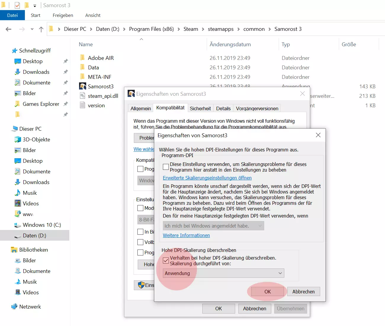Viewport: 385px width, 326px height.
Task: Toggle the 'In Bi' checkbox in Kompatibilität
Action: click(140, 232)
